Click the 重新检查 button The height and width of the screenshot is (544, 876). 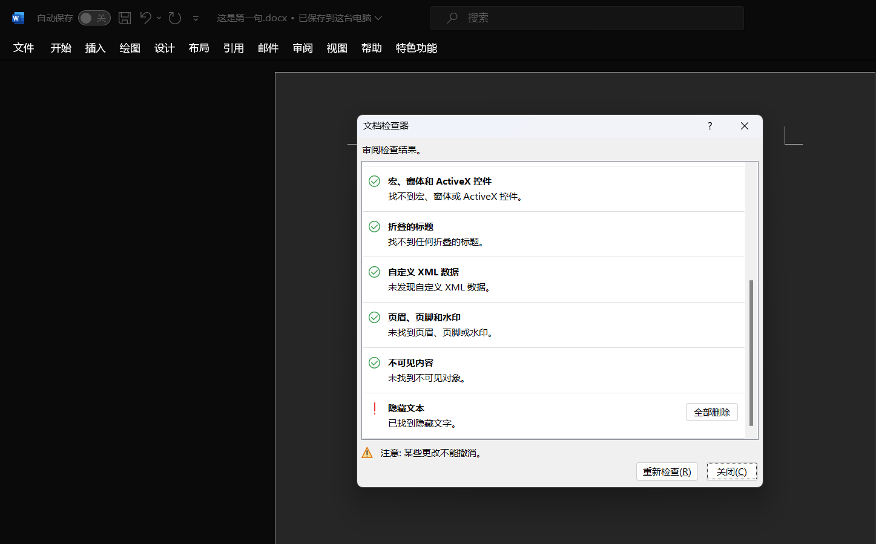(667, 471)
